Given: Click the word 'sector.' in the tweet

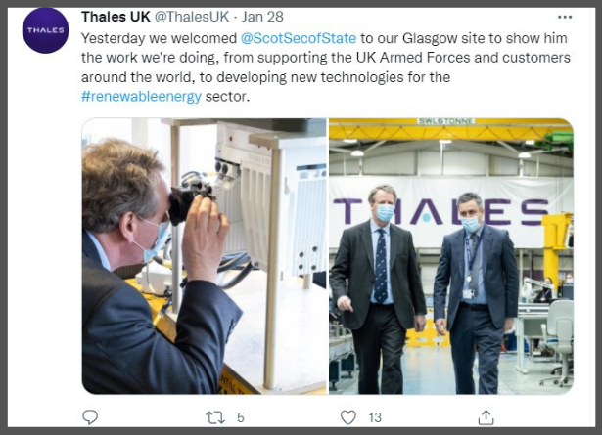Looking at the screenshot, I should point(227,96).
